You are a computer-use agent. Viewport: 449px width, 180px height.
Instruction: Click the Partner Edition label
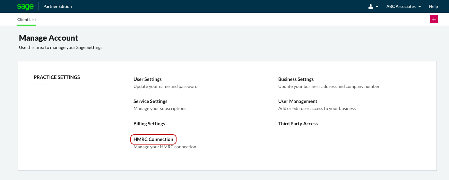click(x=57, y=6)
